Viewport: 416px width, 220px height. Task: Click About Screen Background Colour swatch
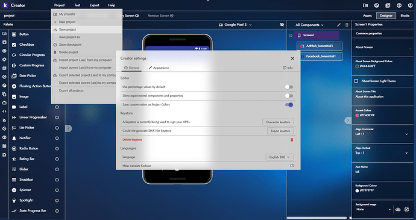357,66
